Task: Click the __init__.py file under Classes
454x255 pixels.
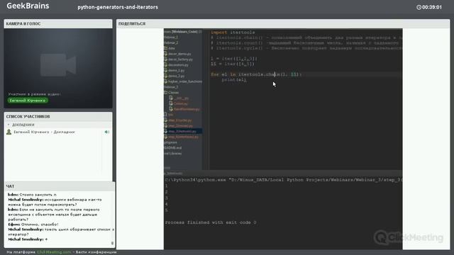Action: tap(182, 98)
